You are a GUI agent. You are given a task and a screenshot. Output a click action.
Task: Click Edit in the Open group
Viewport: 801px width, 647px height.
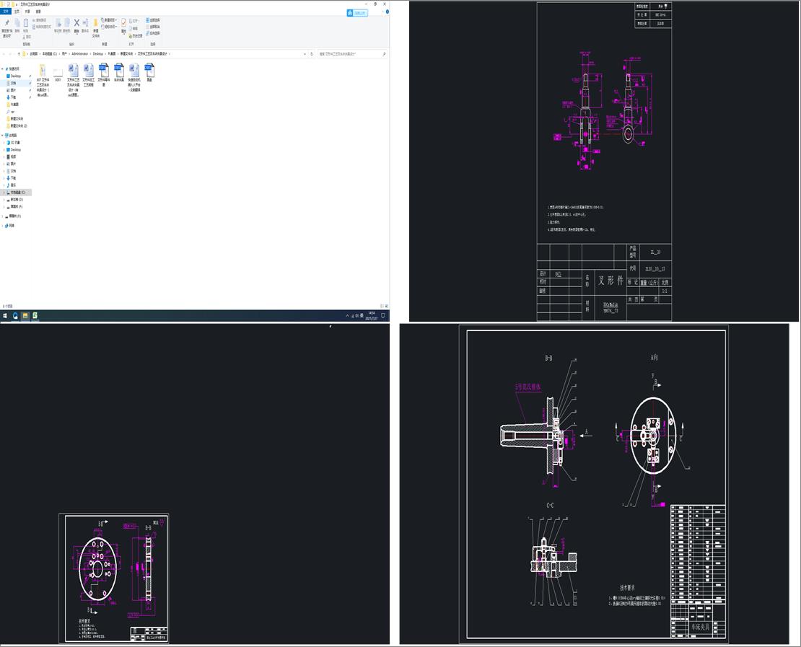[133, 29]
